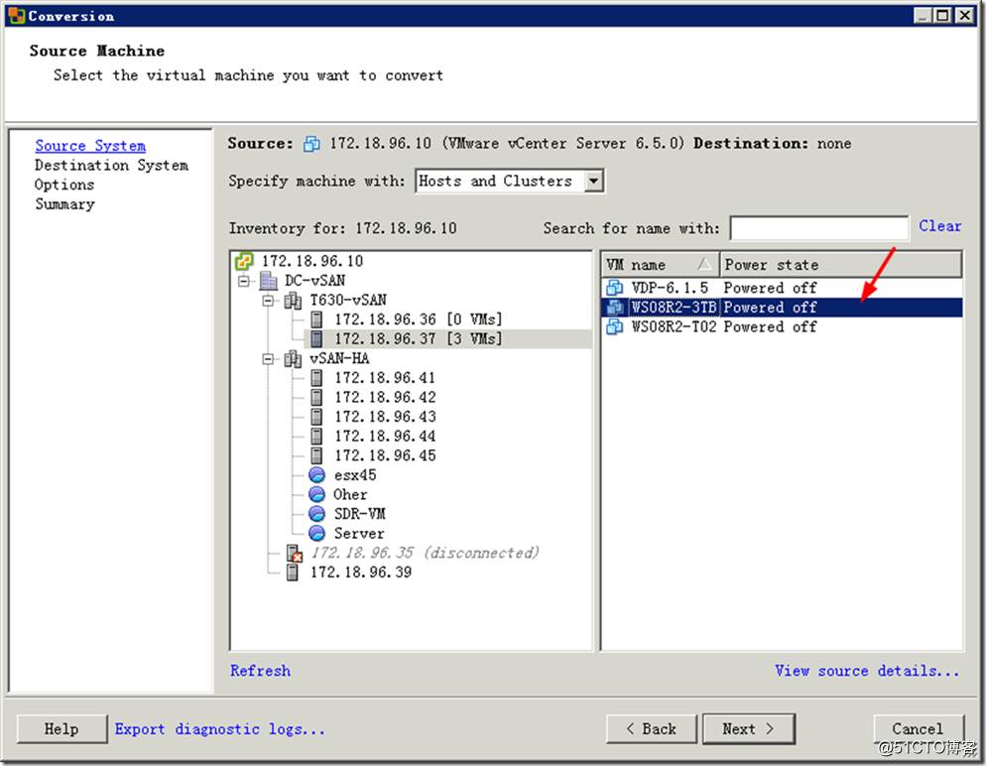Collapse the T630-vSAN cluster node
Screen dimensions: 986x766
(x=269, y=300)
